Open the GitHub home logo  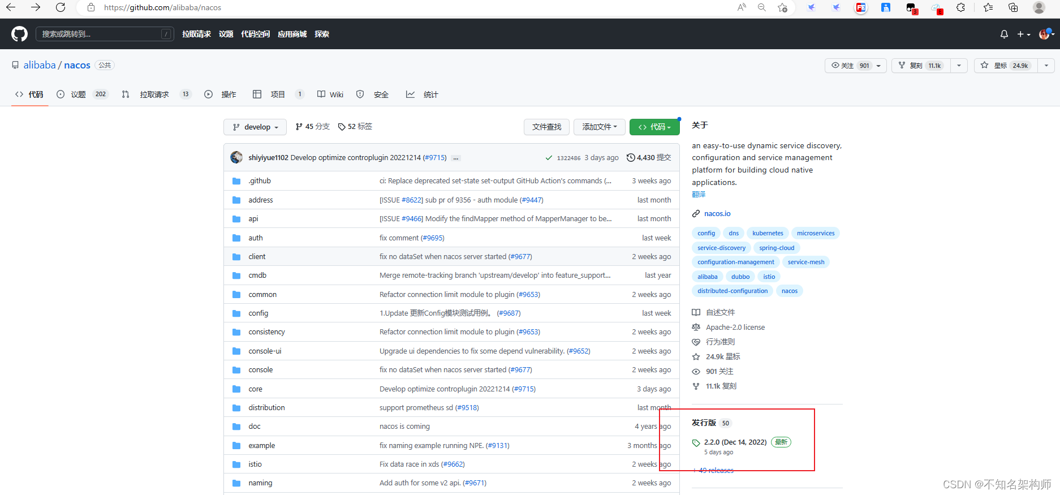[x=20, y=34]
